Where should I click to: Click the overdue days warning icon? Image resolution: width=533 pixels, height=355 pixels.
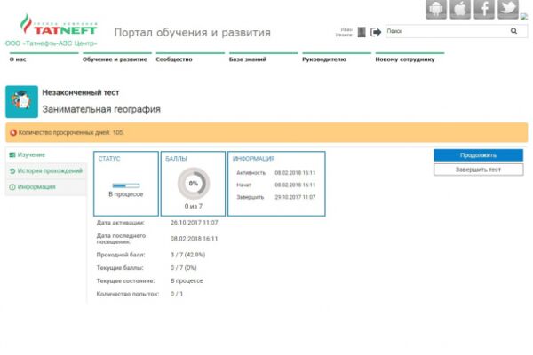tap(13, 133)
